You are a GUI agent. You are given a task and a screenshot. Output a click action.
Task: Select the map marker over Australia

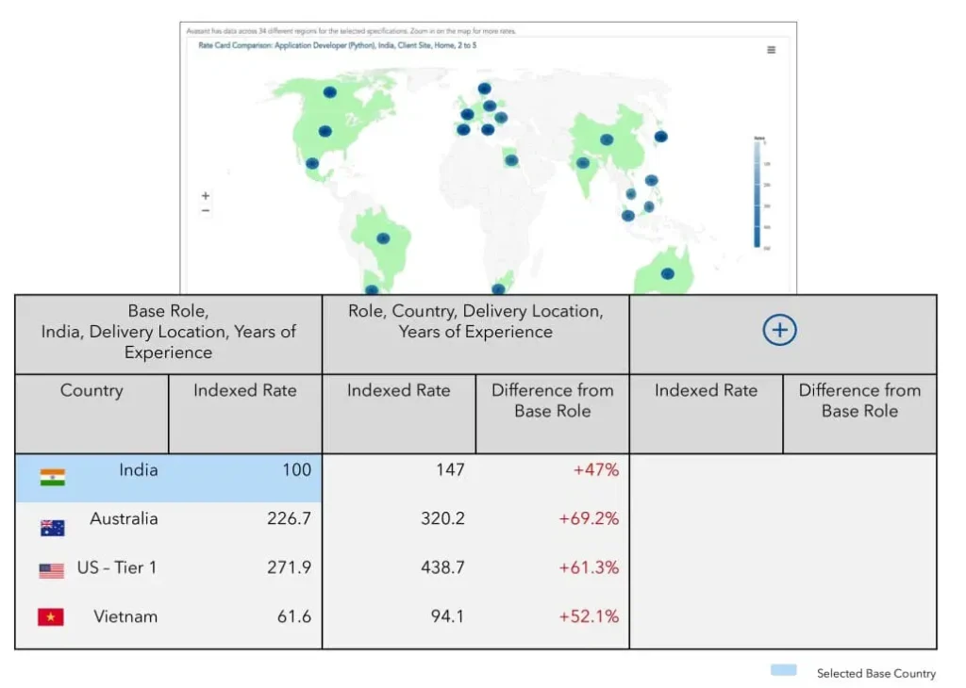point(668,274)
